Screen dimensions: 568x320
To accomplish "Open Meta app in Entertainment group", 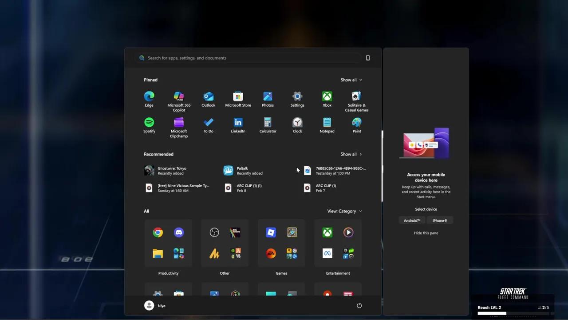I will pyautogui.click(x=327, y=253).
